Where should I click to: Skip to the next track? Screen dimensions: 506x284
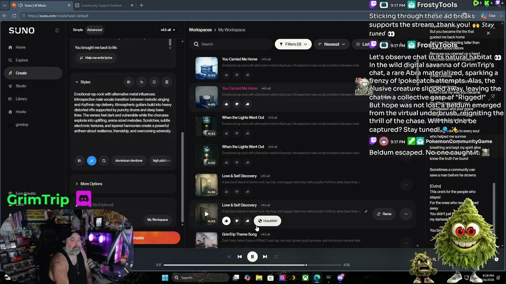[x=265, y=257]
